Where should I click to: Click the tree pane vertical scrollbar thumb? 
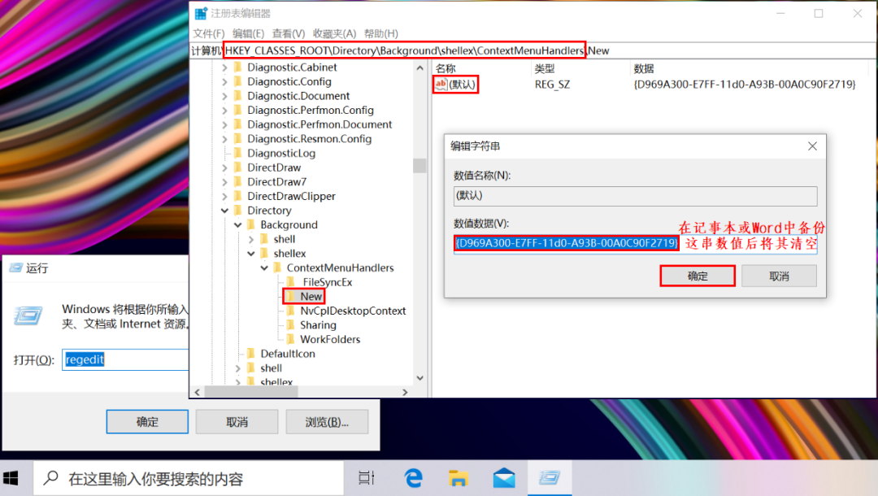[x=419, y=166]
